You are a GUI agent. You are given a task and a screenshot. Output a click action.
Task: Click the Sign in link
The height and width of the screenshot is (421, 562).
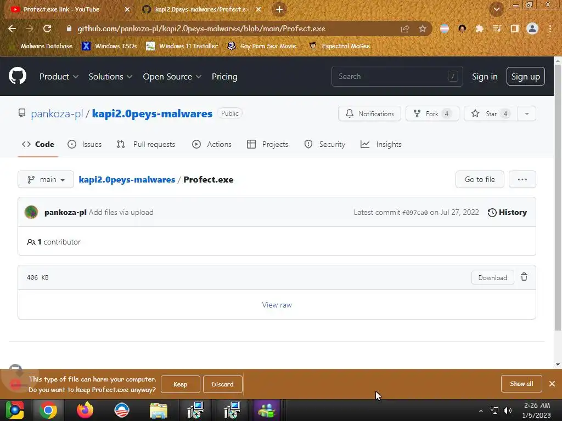[x=485, y=77]
